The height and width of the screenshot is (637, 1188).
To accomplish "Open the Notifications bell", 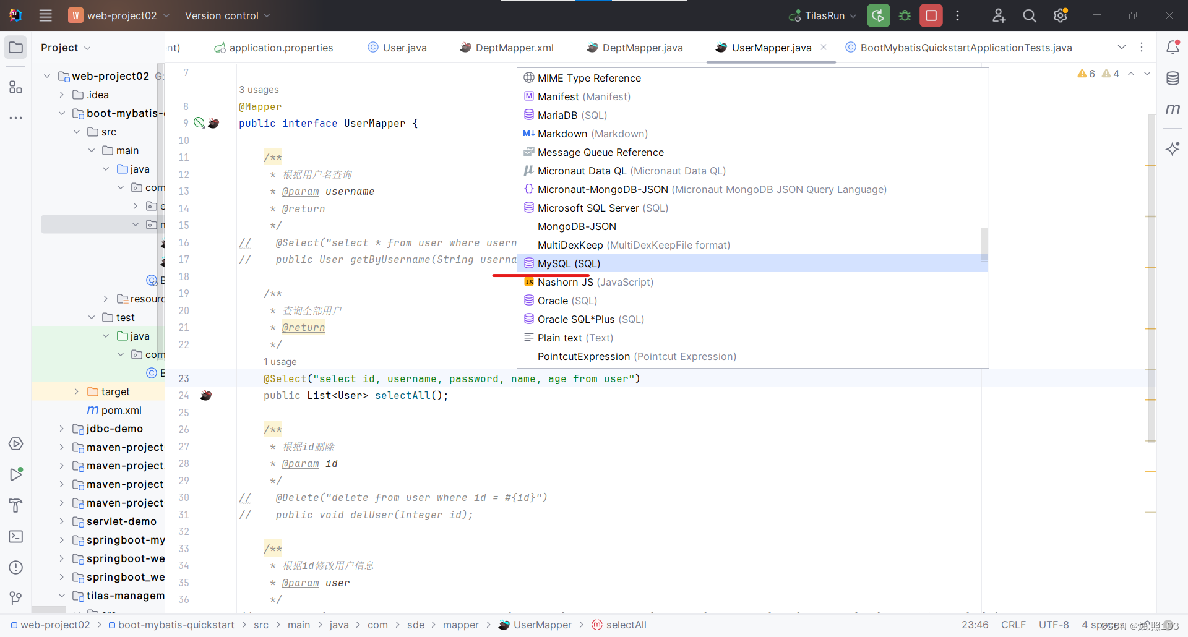I will coord(1173,47).
